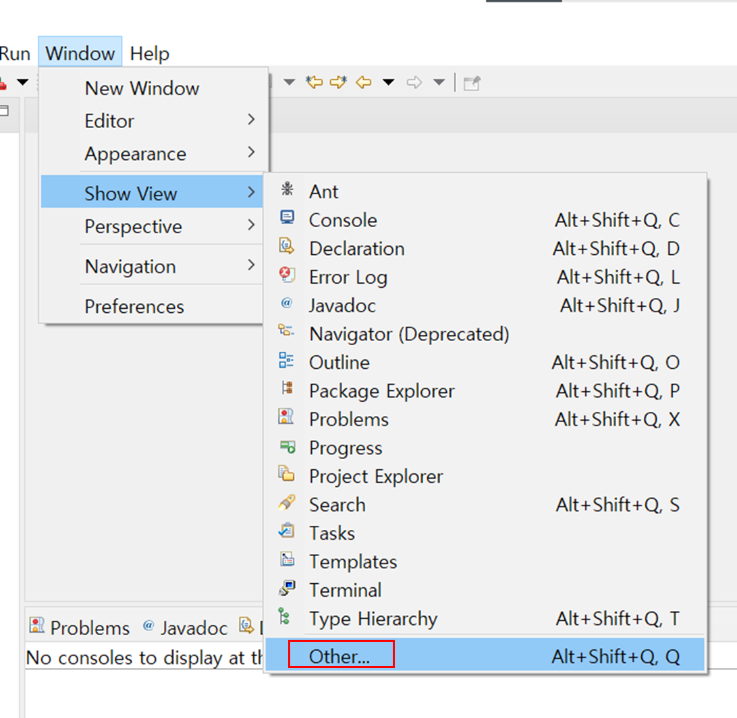Click the Package Explorer icon
The image size is (737, 718).
click(288, 388)
